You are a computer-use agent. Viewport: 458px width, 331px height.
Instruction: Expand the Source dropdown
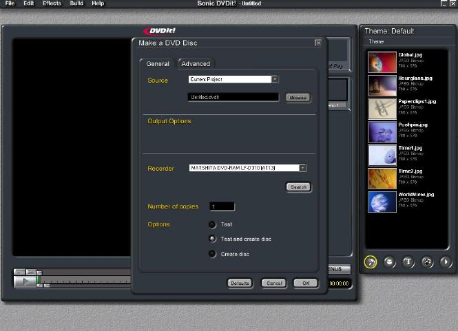point(275,79)
